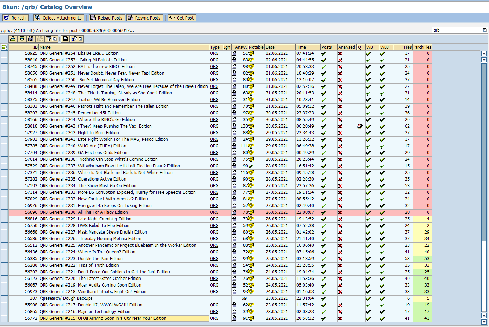This screenshot has width=489, height=327.
Task: Select 'QRB General #215: UFOs Arriving Soon' cell
Action: [124, 318]
